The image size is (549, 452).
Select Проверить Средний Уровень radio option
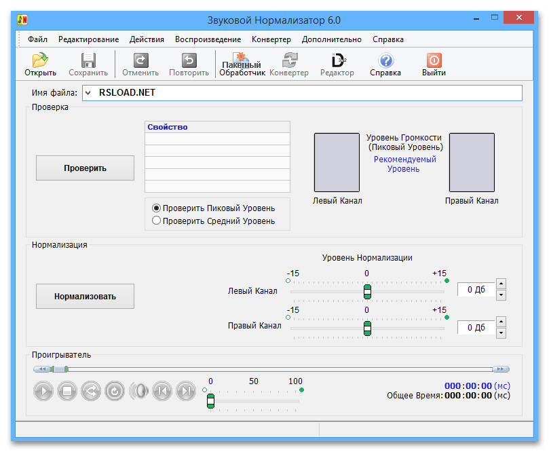pyautogui.click(x=157, y=221)
